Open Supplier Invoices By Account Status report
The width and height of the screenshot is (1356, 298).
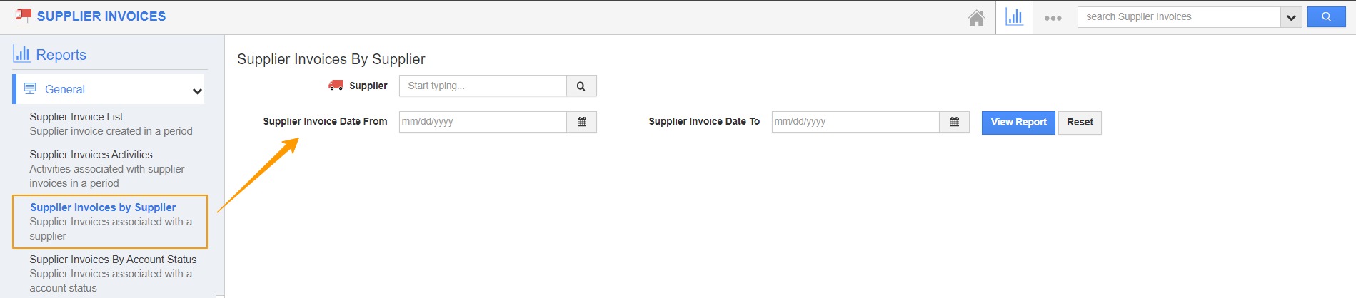coord(113,260)
